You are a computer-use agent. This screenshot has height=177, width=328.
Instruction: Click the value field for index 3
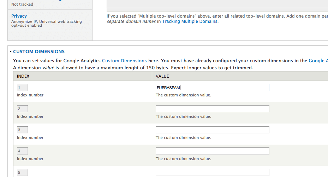pos(212,130)
